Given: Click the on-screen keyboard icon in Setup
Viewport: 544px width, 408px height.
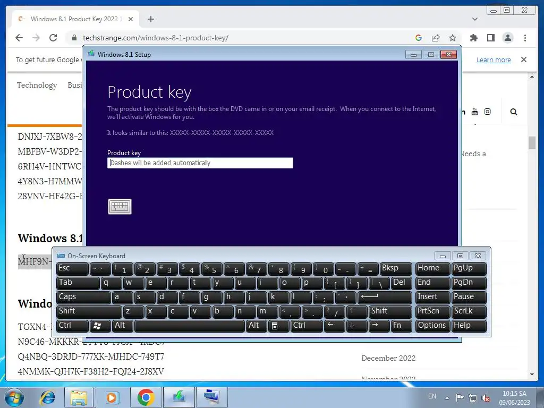Looking at the screenshot, I should coord(120,207).
